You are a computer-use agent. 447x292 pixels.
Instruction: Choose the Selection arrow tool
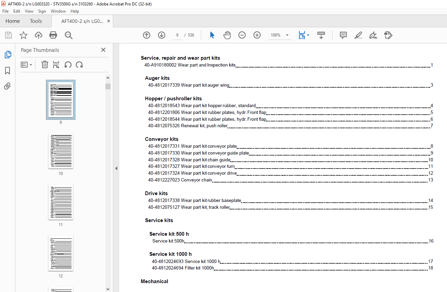pyautogui.click(x=212, y=35)
